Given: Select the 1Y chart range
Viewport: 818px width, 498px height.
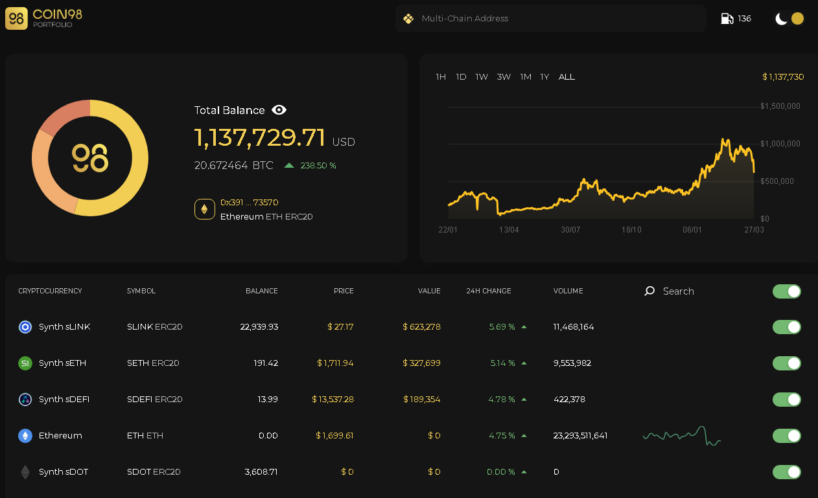Looking at the screenshot, I should pyautogui.click(x=544, y=77).
